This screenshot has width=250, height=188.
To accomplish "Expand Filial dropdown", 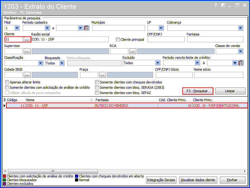I will [x=17, y=28].
